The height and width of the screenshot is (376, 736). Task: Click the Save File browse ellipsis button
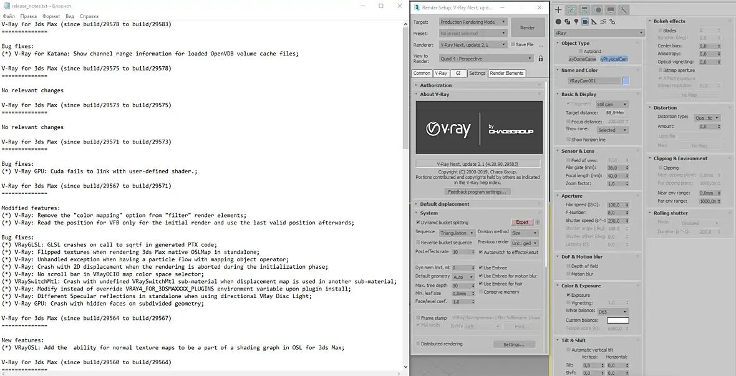click(x=541, y=45)
